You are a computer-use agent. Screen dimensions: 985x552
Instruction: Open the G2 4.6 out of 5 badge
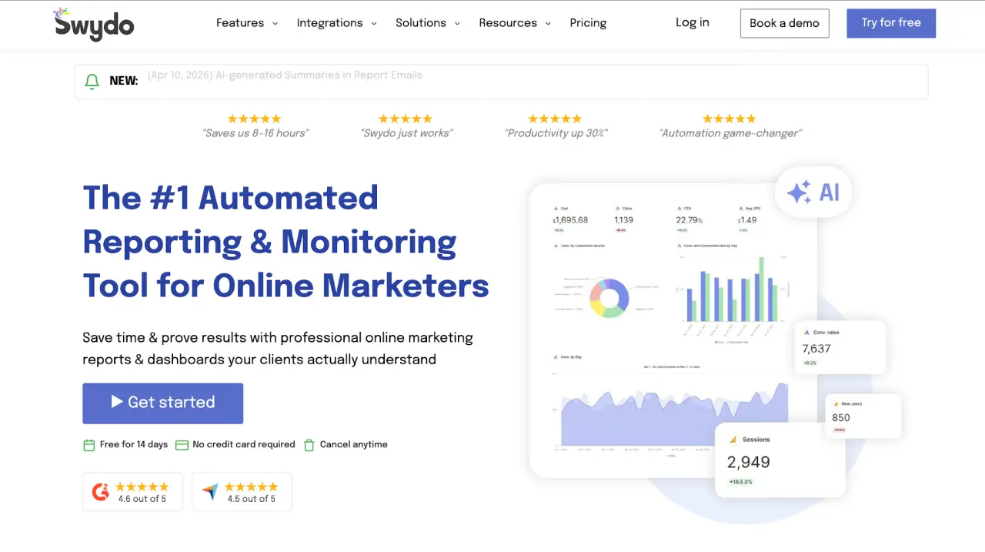[x=133, y=492]
